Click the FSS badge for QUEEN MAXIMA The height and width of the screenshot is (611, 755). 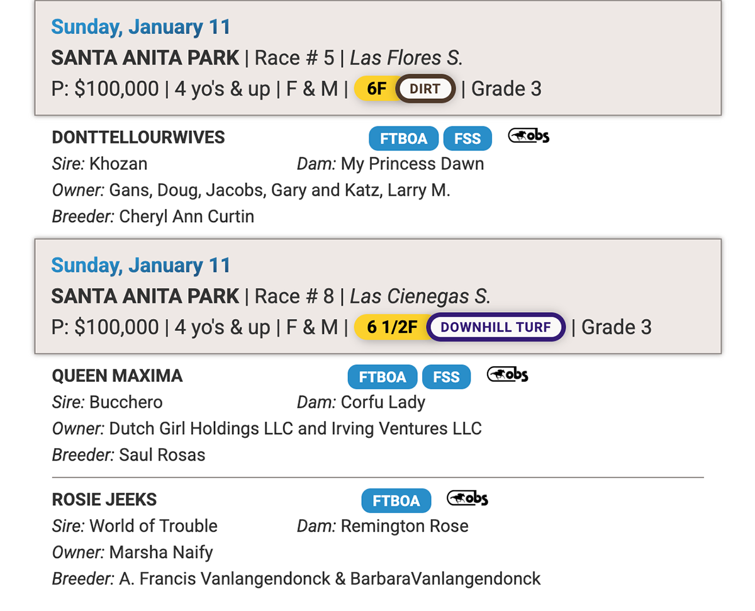[x=446, y=377]
